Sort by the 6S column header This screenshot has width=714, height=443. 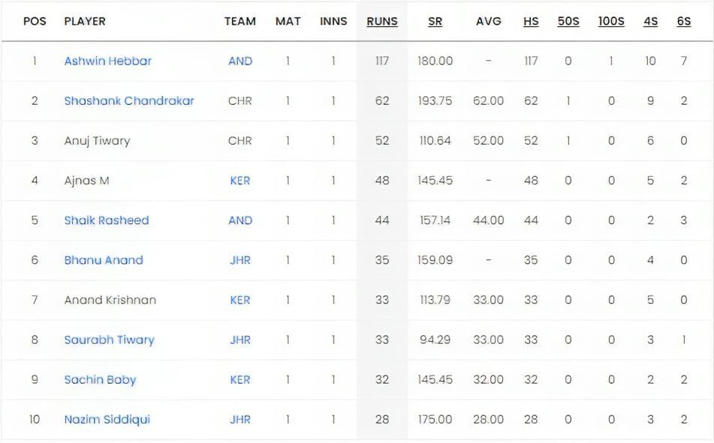[x=683, y=22]
